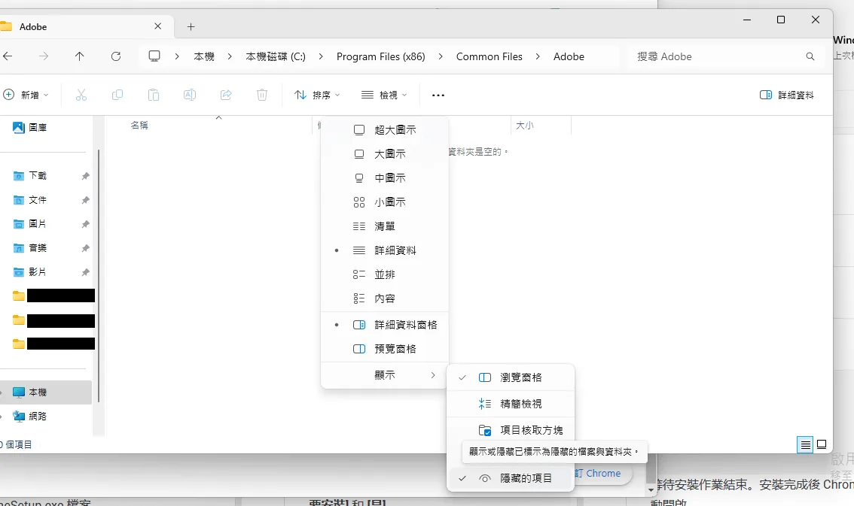Click the copy icon in toolbar
Viewport: 854px width, 506px height.
coord(117,95)
